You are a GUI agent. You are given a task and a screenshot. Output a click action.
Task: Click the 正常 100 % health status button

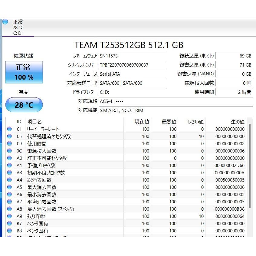(x=24, y=72)
